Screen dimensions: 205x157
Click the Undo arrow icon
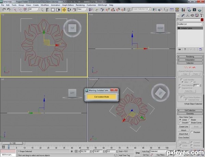(x=4, y=10)
